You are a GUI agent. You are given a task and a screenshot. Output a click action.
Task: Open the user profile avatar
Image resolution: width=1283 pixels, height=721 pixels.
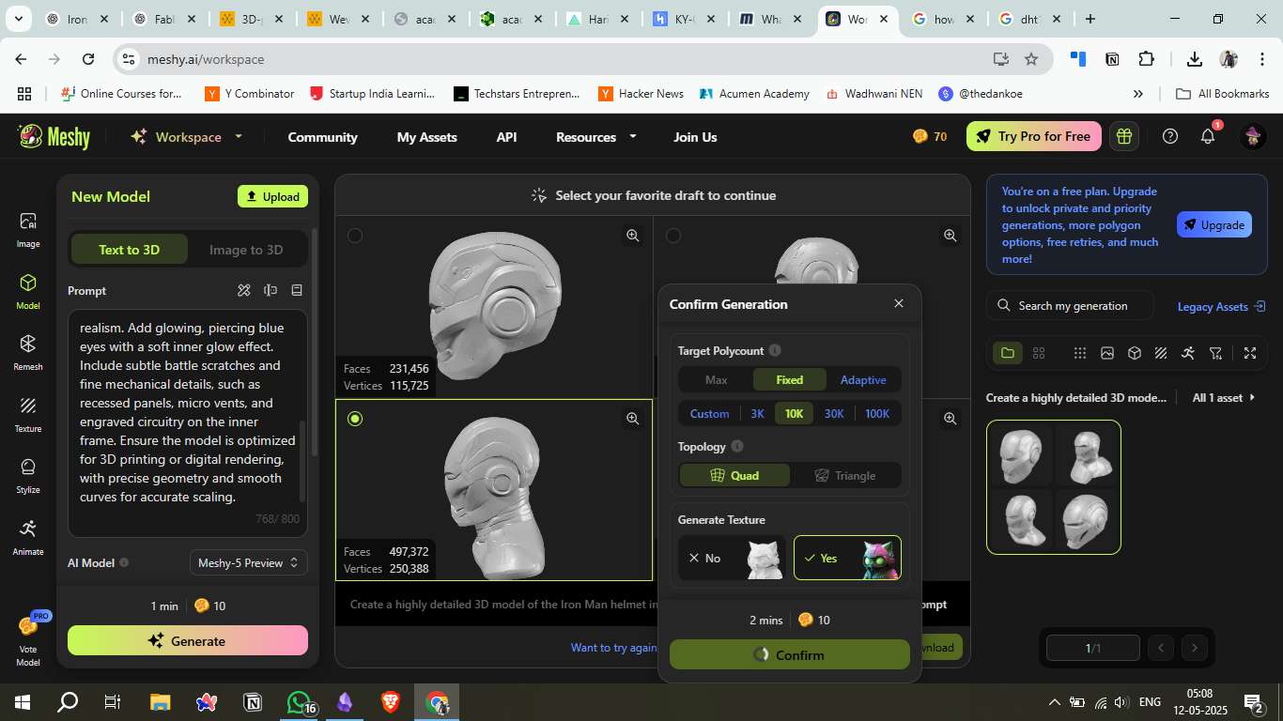tap(1253, 137)
